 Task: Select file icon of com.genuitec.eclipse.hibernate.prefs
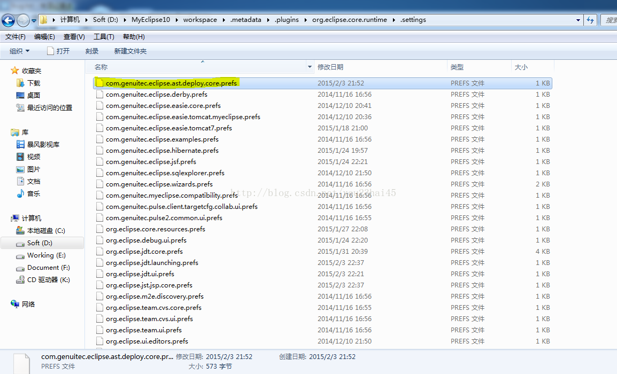pyautogui.click(x=99, y=150)
